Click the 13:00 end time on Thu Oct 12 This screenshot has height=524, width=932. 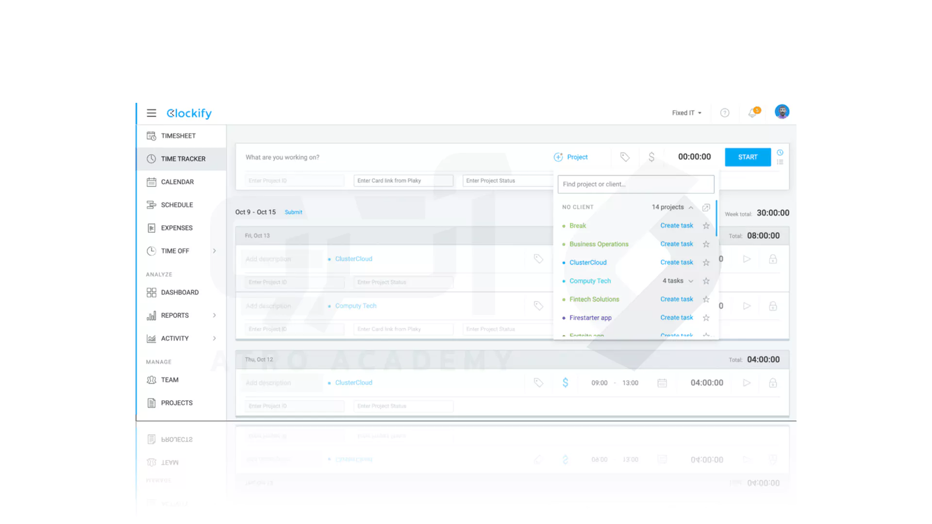[630, 383]
